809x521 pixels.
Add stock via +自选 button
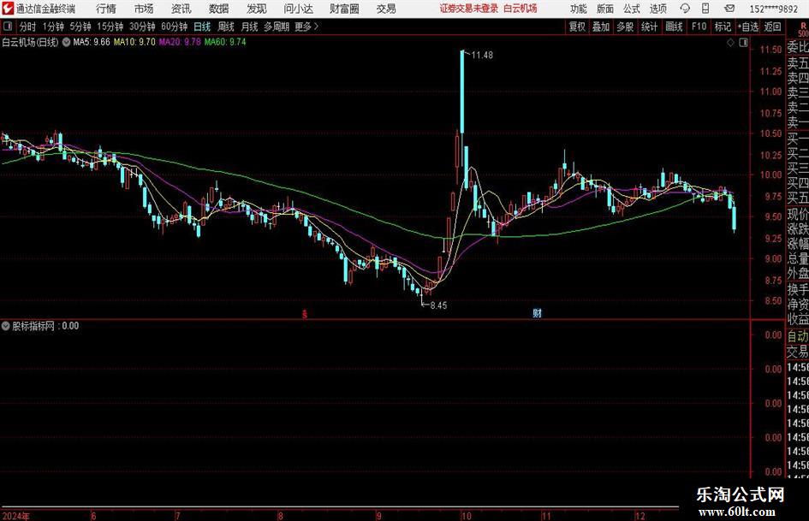coord(748,27)
